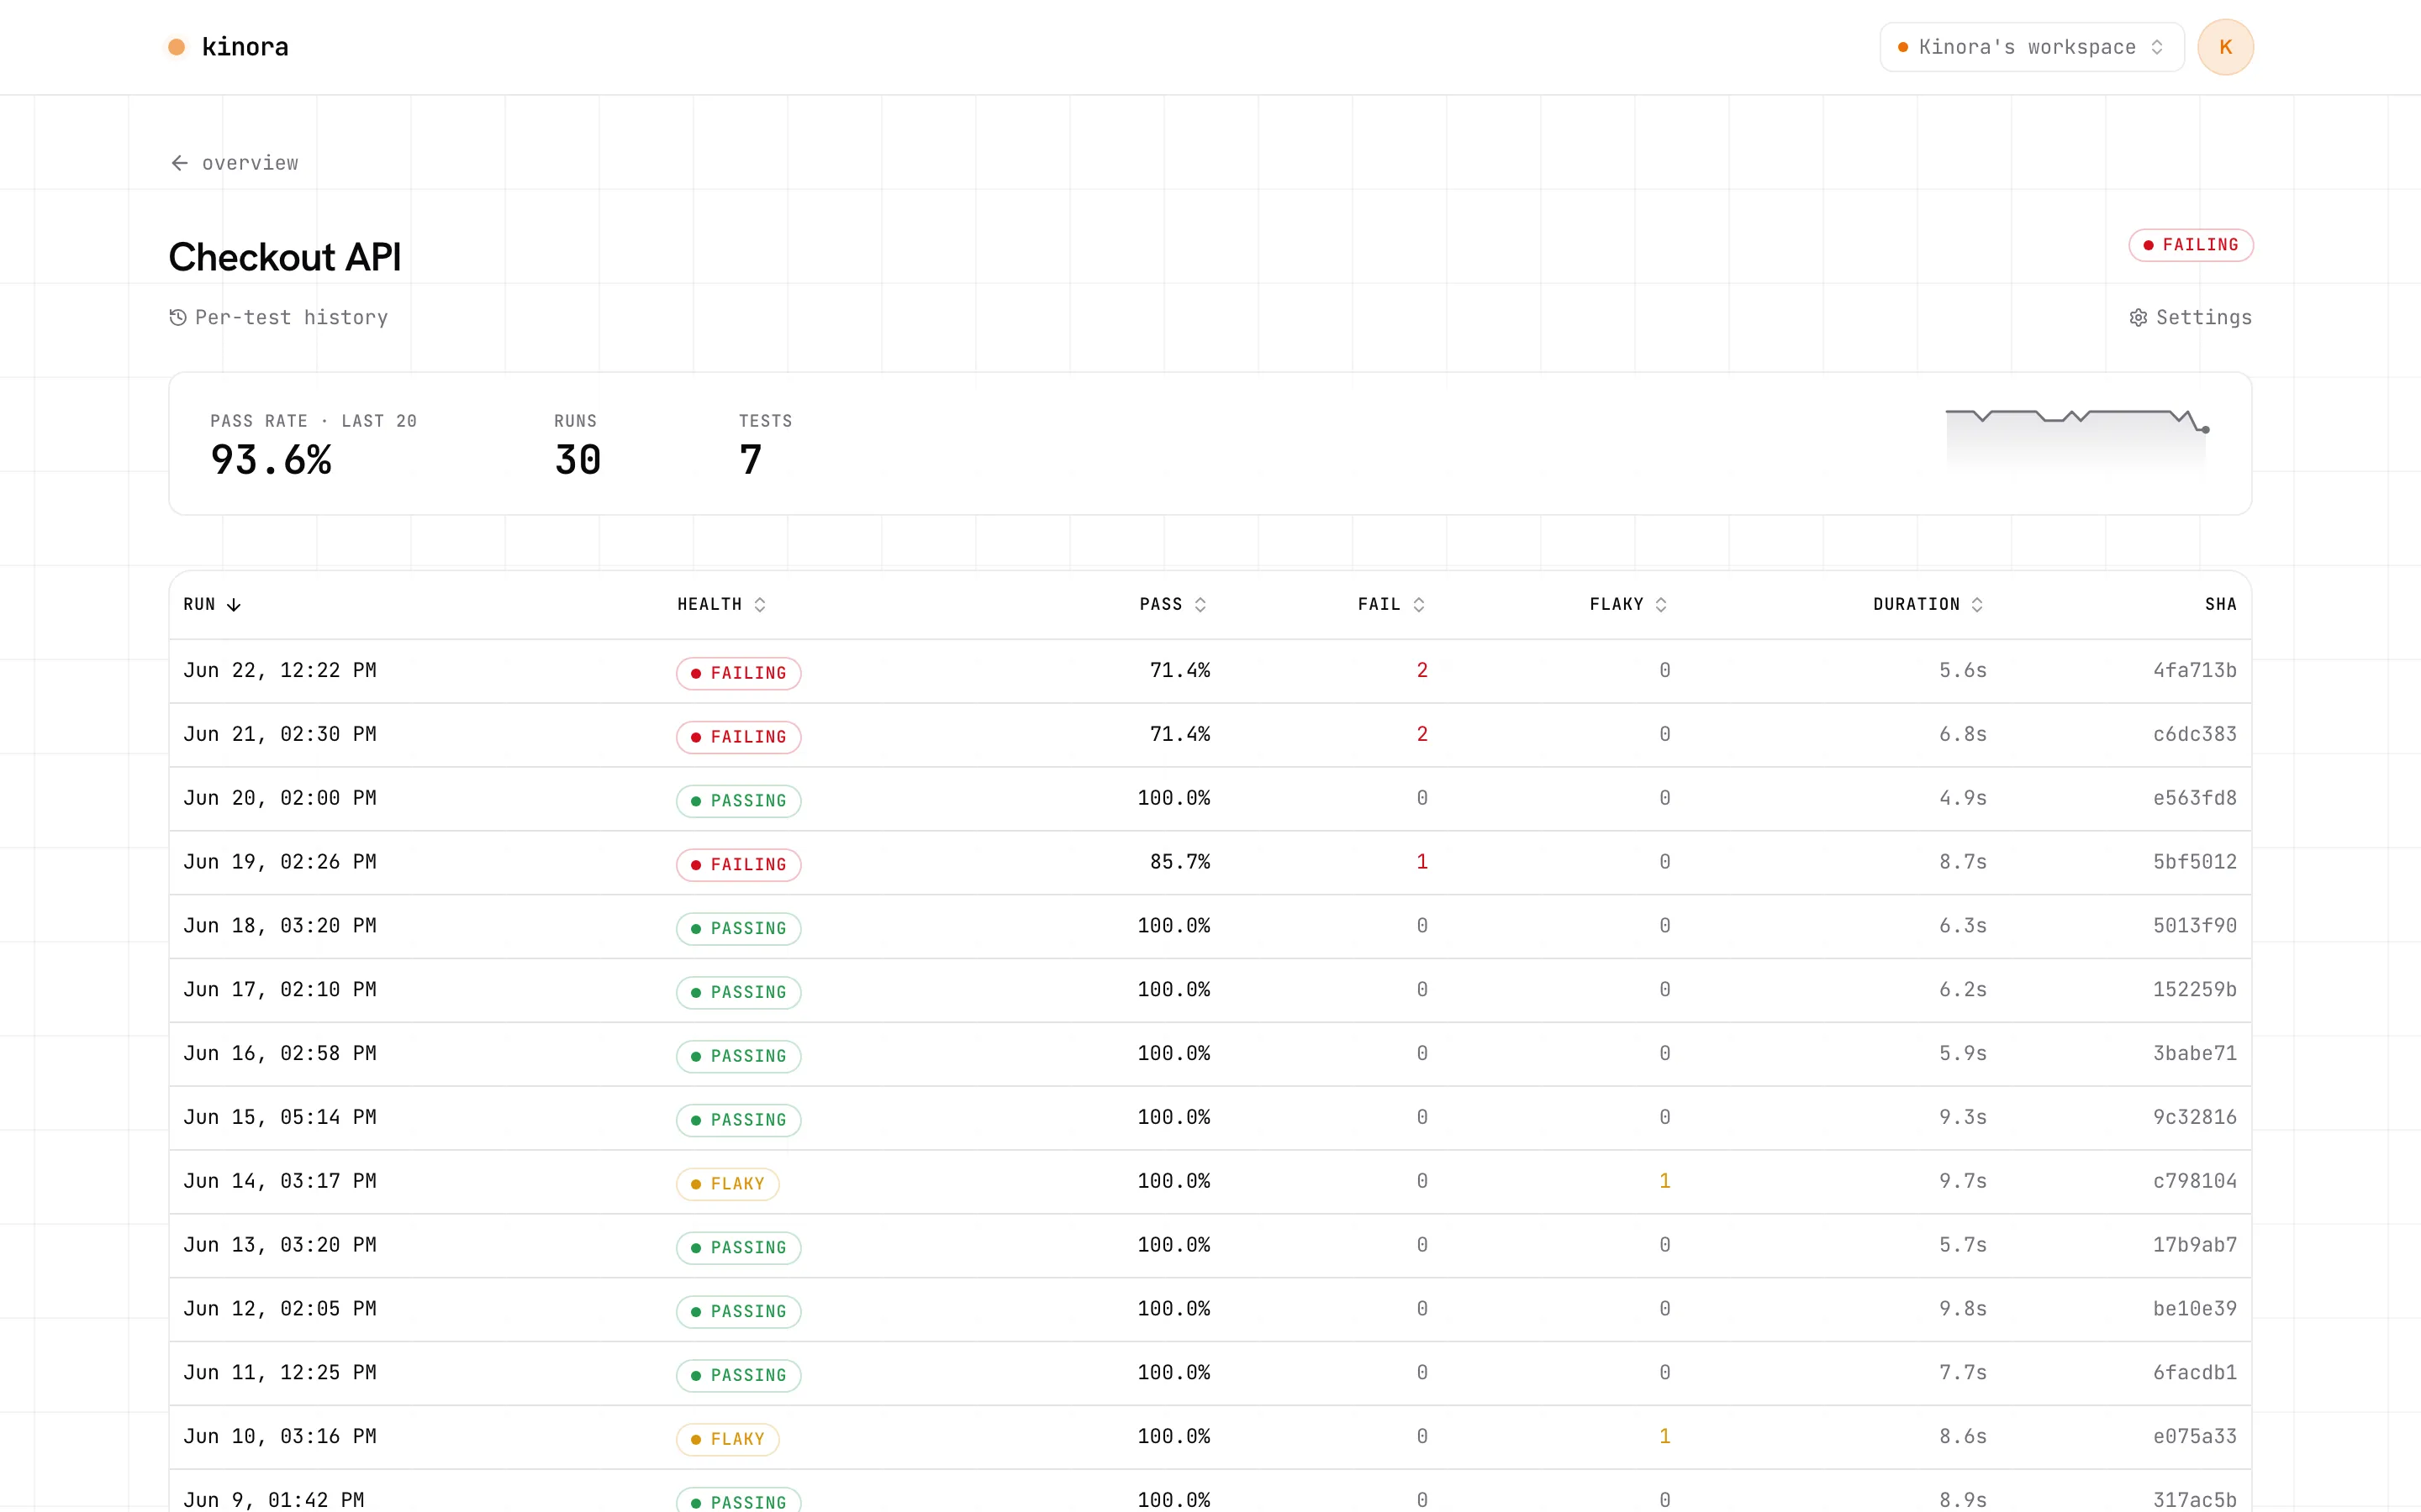Open Checkout API Settings
This screenshot has height=1512, width=2421.
pyautogui.click(x=2190, y=317)
